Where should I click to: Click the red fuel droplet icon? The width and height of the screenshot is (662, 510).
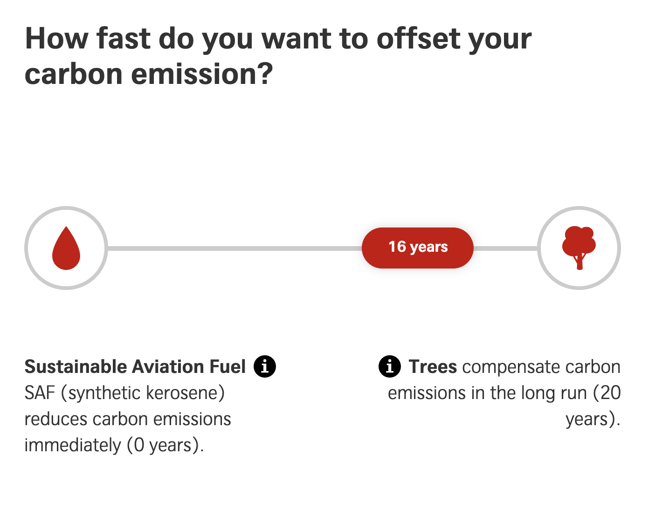click(x=66, y=248)
